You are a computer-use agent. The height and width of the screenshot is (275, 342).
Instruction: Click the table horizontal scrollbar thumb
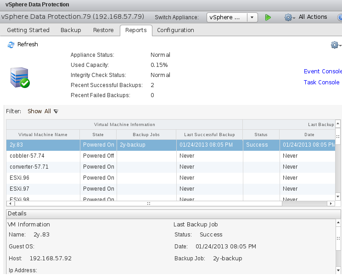click(148, 203)
